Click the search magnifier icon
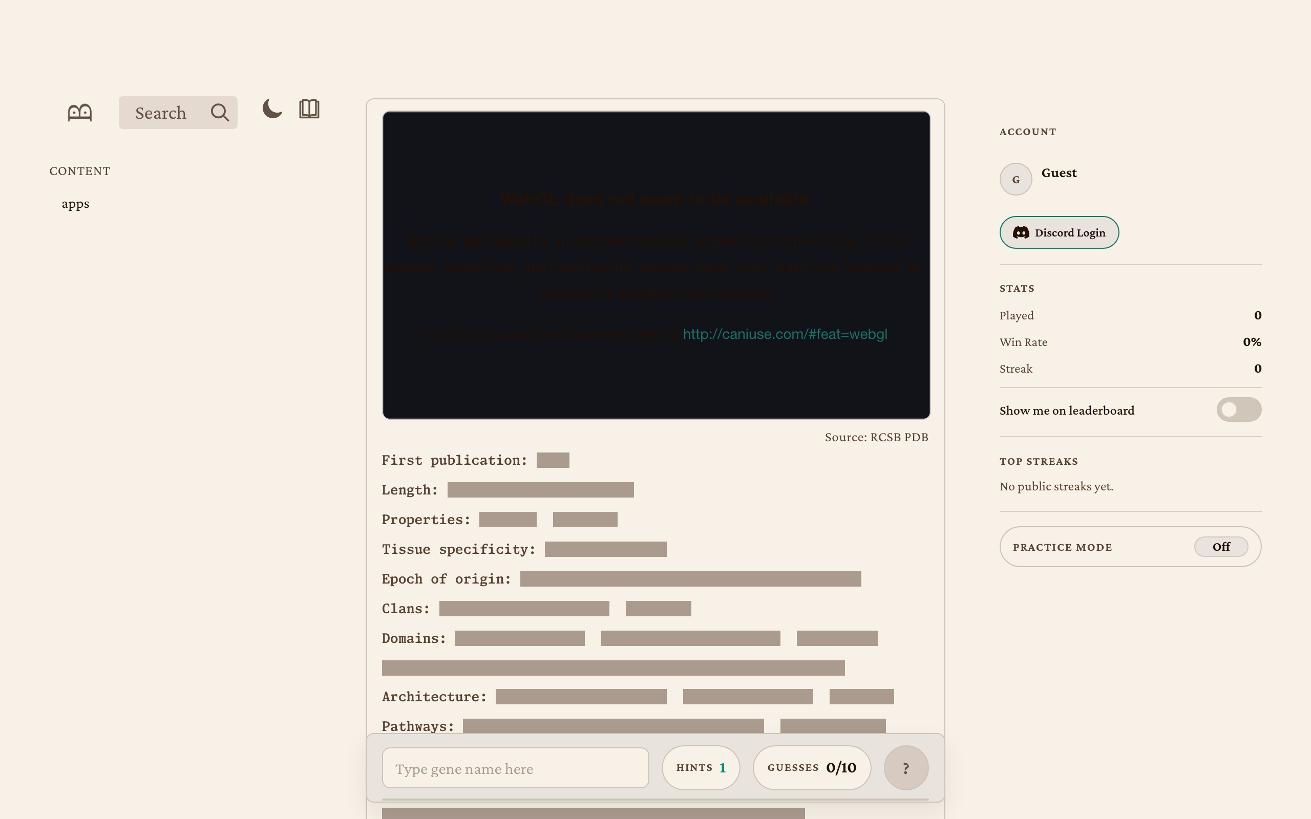 point(219,112)
